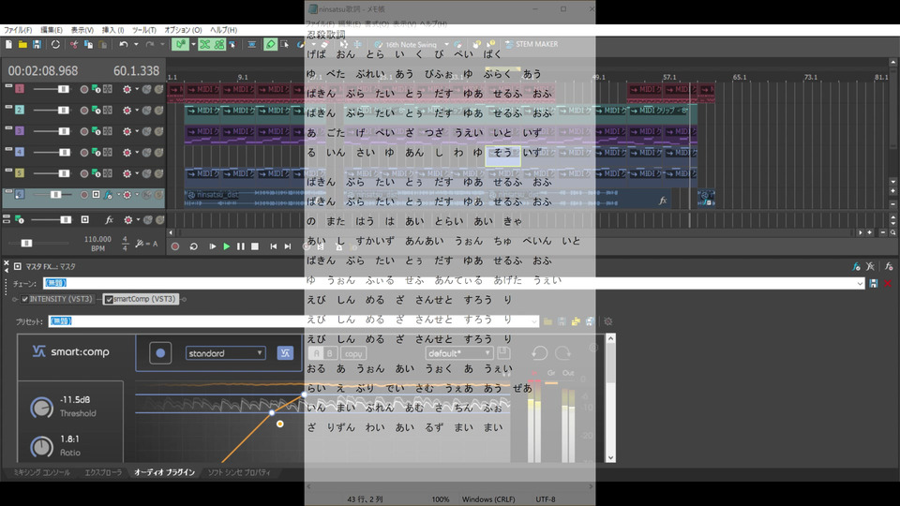The height and width of the screenshot is (506, 900).
Task: Click the copy icon in toolbar
Action: click(88, 44)
